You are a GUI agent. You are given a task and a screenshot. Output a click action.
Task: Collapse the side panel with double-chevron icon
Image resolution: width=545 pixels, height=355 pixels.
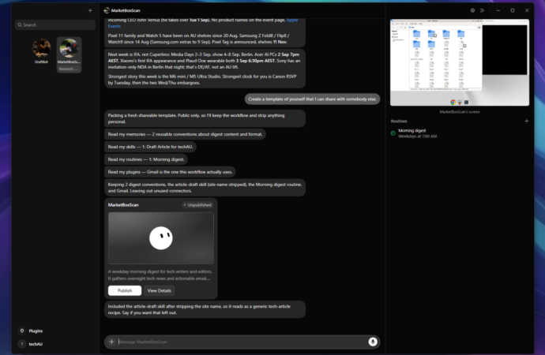click(482, 10)
